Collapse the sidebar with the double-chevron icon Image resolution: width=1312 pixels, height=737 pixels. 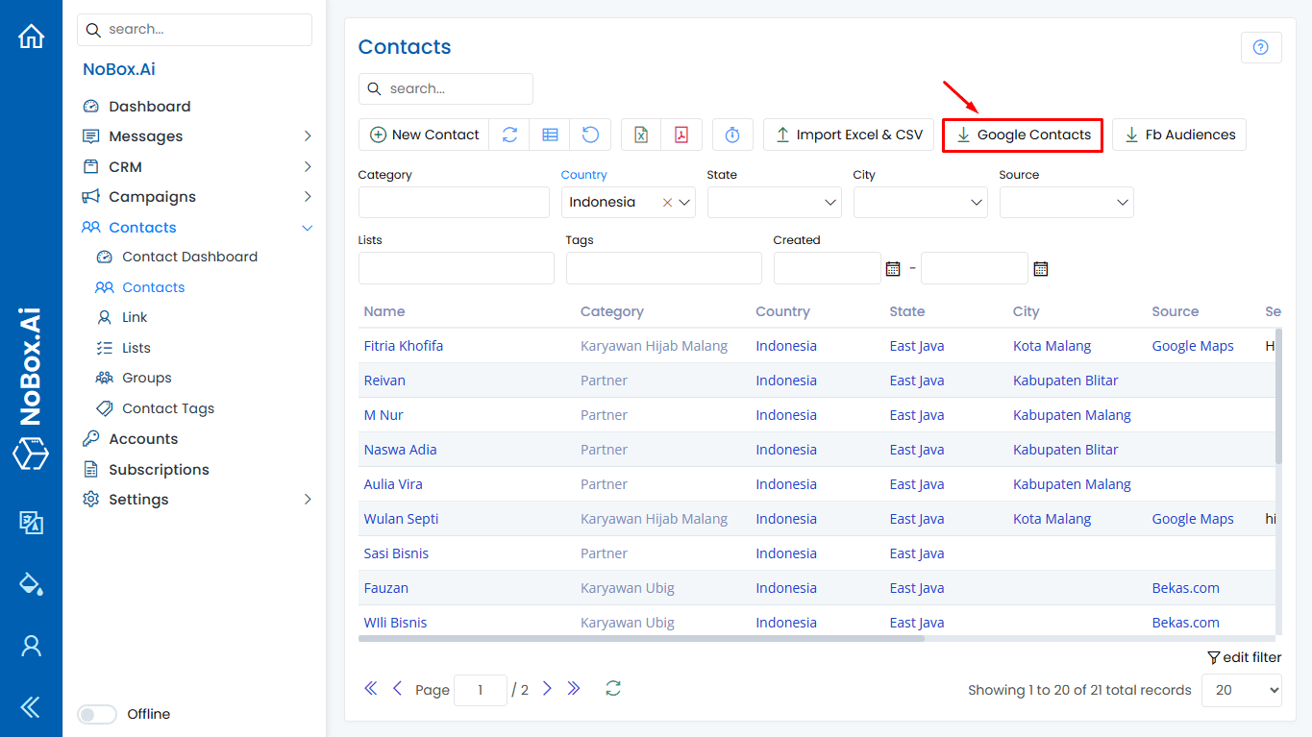30,706
